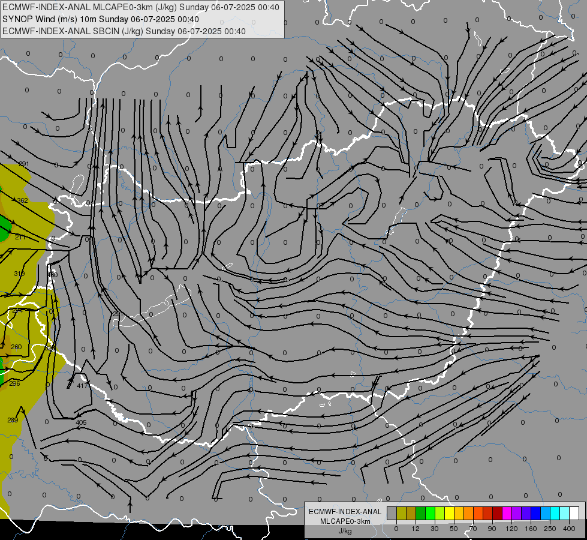Click legend tick value 12

[416, 529]
